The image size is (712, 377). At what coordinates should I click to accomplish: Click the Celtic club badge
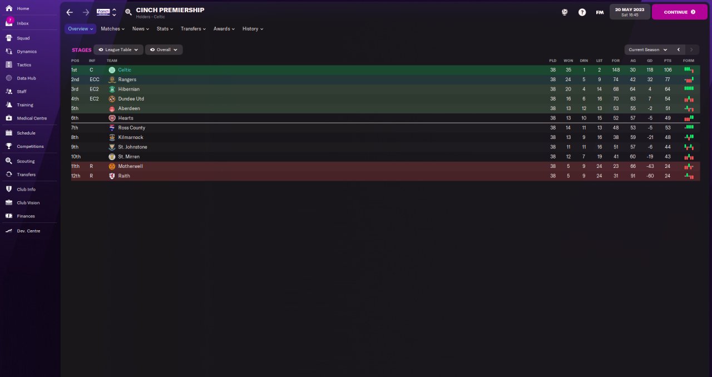tap(112, 70)
